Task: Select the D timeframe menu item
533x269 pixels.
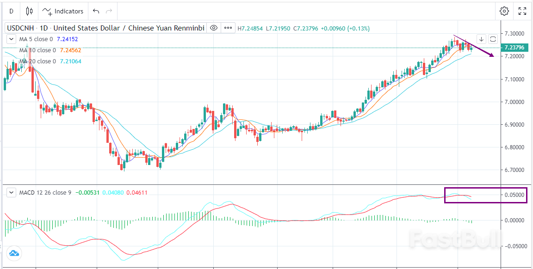Action: [11, 11]
